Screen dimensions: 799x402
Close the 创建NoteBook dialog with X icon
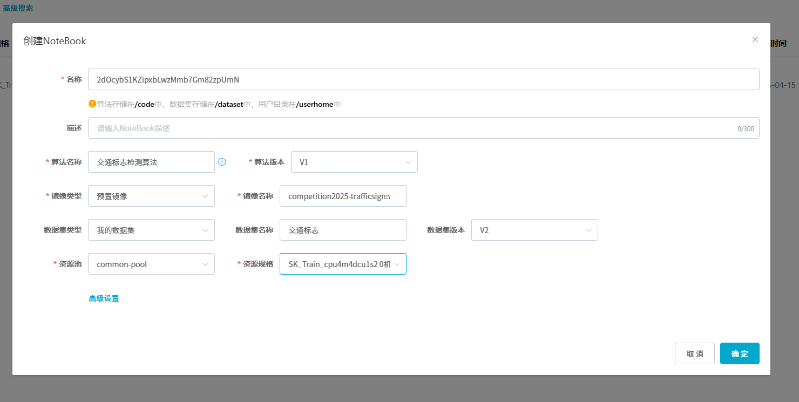point(755,39)
